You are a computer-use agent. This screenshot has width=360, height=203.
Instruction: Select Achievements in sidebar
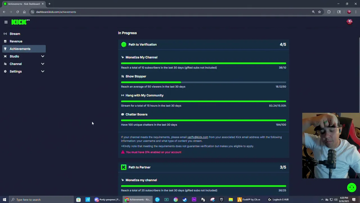24,49
